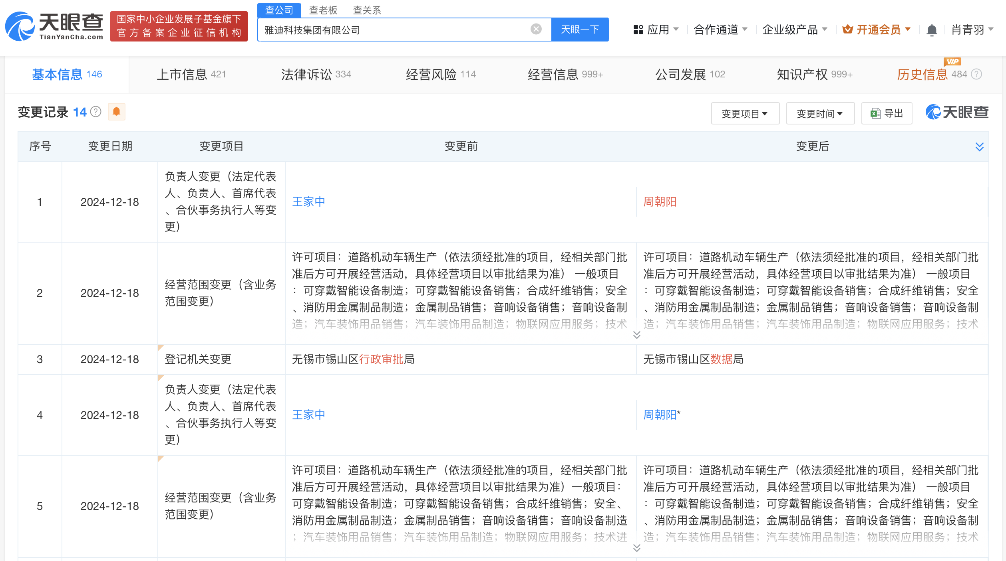The height and width of the screenshot is (561, 1006).
Task: Switch to the 查老板 search tab
Action: point(323,10)
